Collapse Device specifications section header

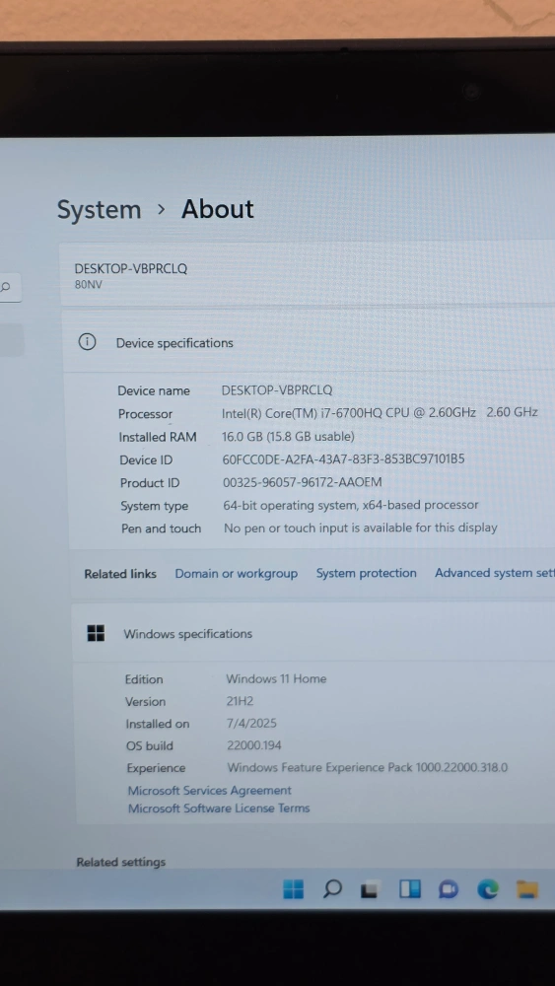[x=309, y=342]
